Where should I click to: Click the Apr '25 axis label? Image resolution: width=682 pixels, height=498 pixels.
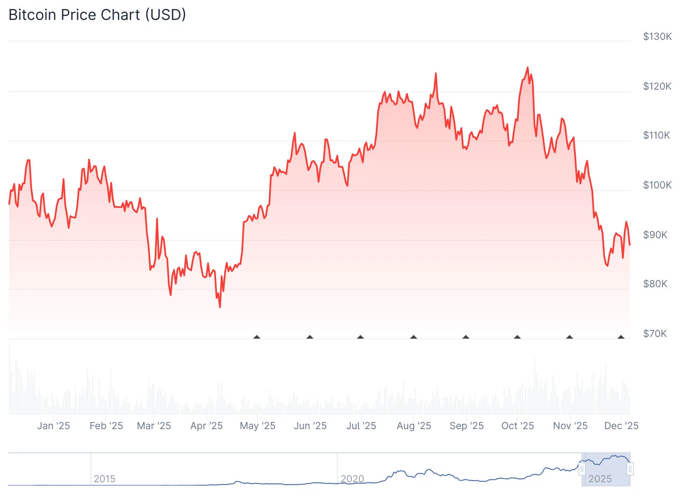[x=207, y=426]
